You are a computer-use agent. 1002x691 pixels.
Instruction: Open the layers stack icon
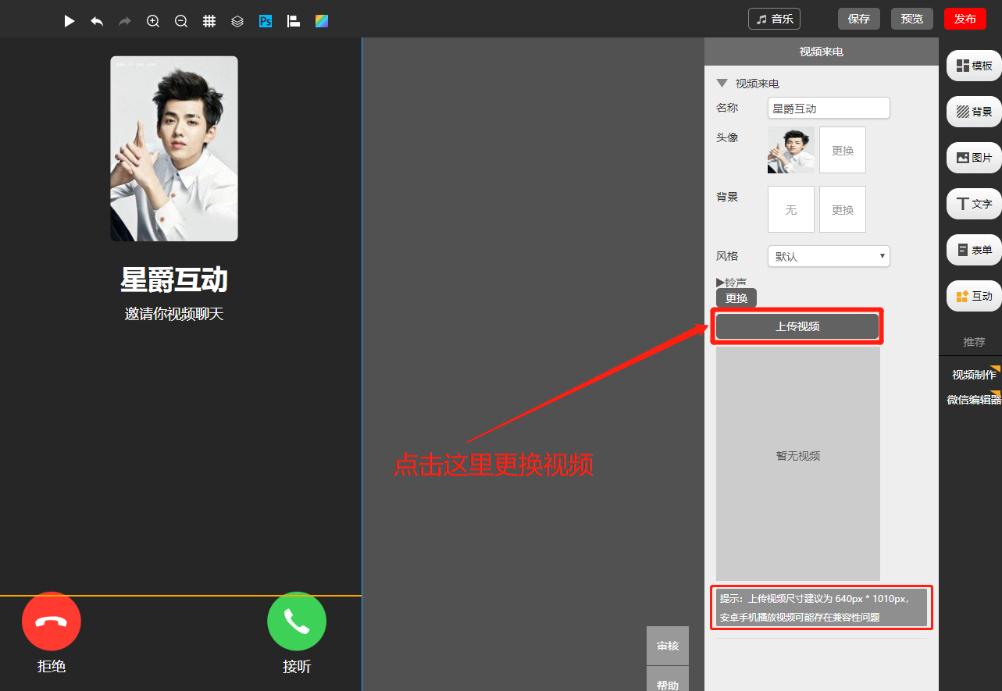click(x=237, y=21)
